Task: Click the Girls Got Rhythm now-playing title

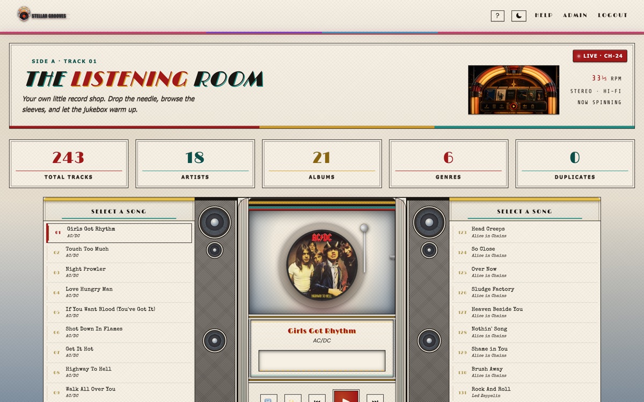Action: click(x=322, y=331)
